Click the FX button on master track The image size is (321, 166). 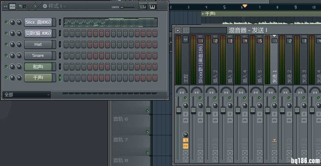(x=185, y=146)
